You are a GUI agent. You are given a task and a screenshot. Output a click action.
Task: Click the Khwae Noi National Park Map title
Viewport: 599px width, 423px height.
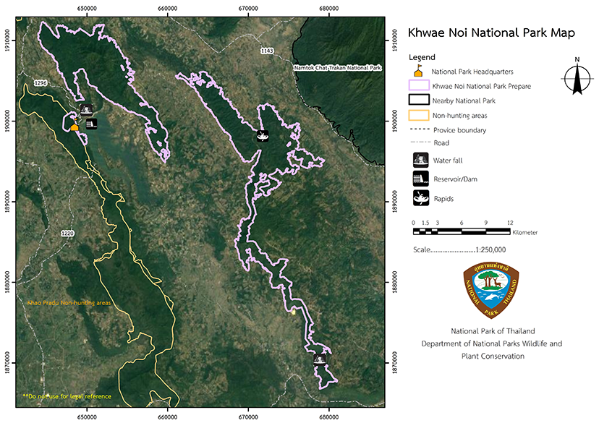(x=491, y=33)
